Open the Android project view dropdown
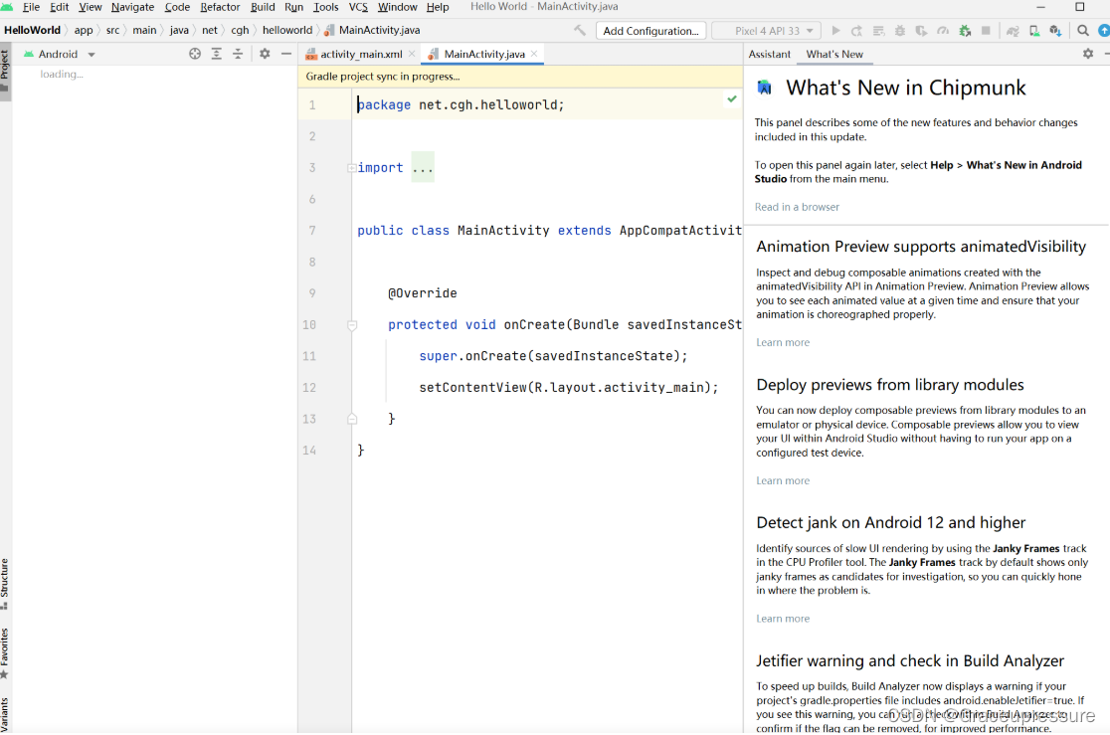The image size is (1110, 735). tap(60, 54)
